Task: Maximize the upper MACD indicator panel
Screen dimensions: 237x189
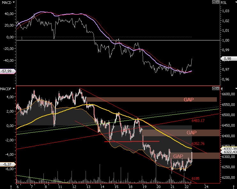Action: coord(214,2)
